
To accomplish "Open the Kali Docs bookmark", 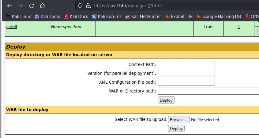I will 76,16.
